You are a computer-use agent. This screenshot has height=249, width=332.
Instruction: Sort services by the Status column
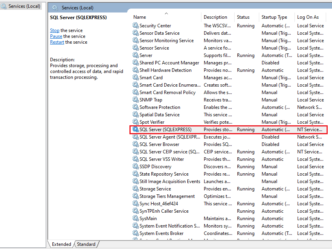[x=244, y=17]
